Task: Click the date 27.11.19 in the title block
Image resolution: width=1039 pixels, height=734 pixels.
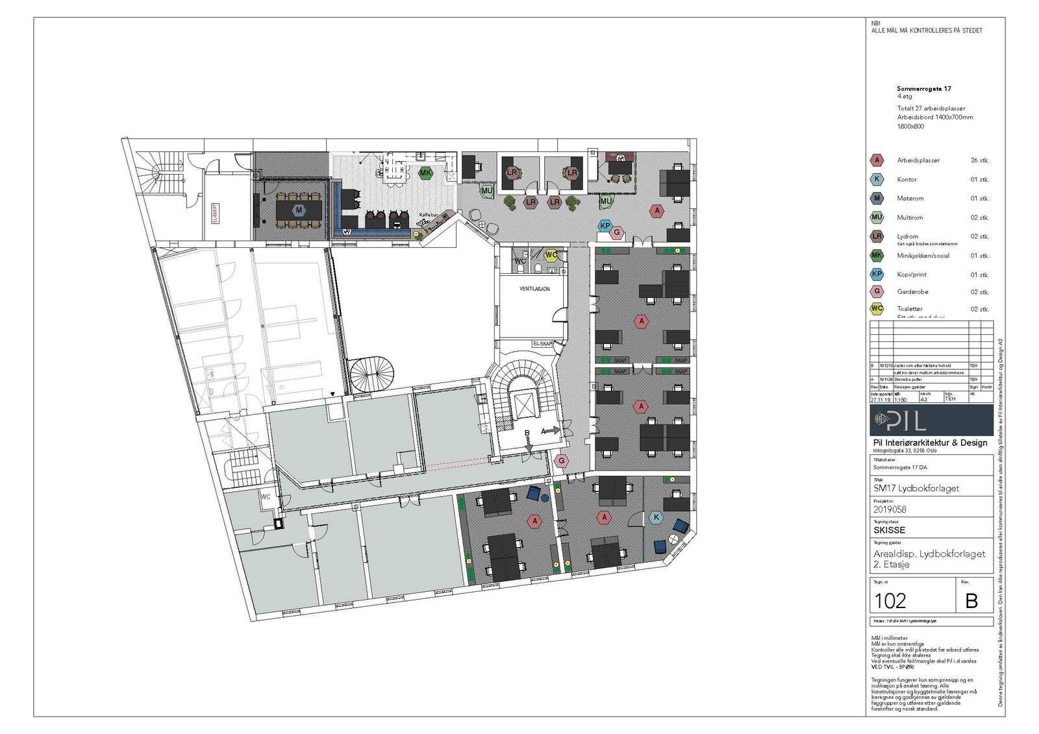Action: point(881,400)
